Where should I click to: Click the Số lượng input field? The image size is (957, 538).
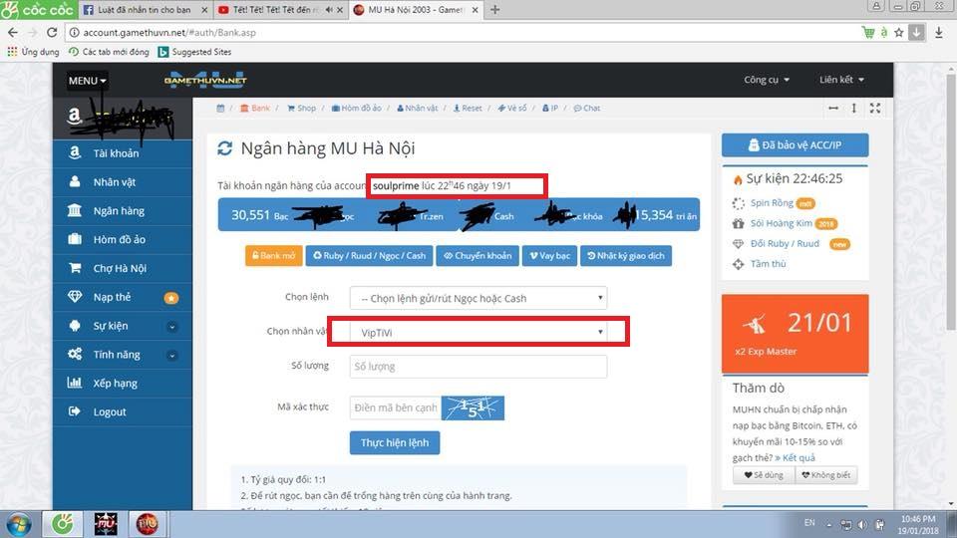[x=478, y=367]
